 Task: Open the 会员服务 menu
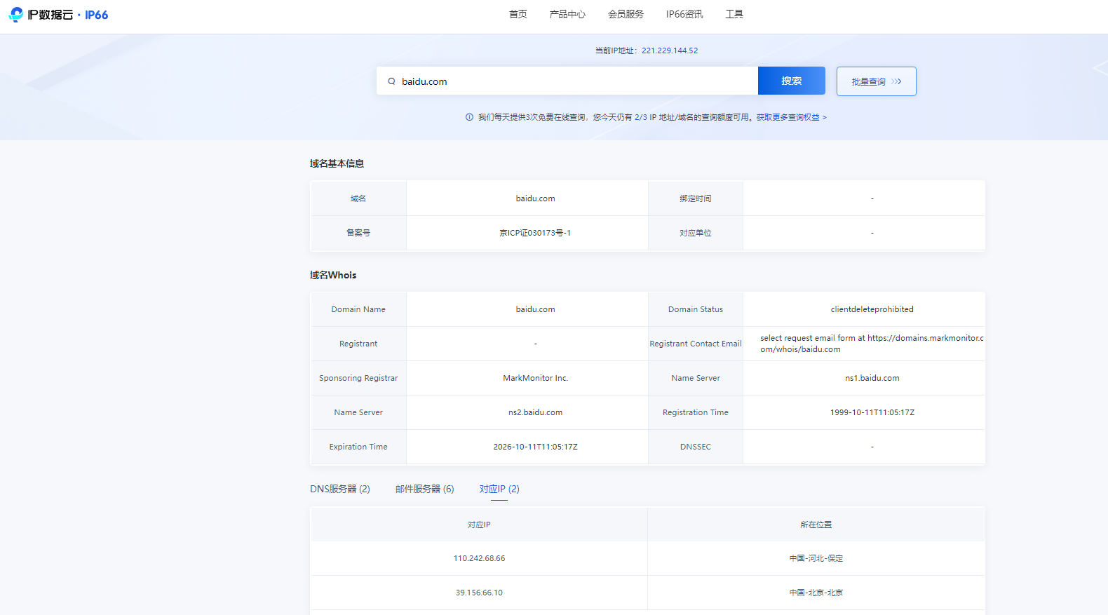pyautogui.click(x=626, y=14)
